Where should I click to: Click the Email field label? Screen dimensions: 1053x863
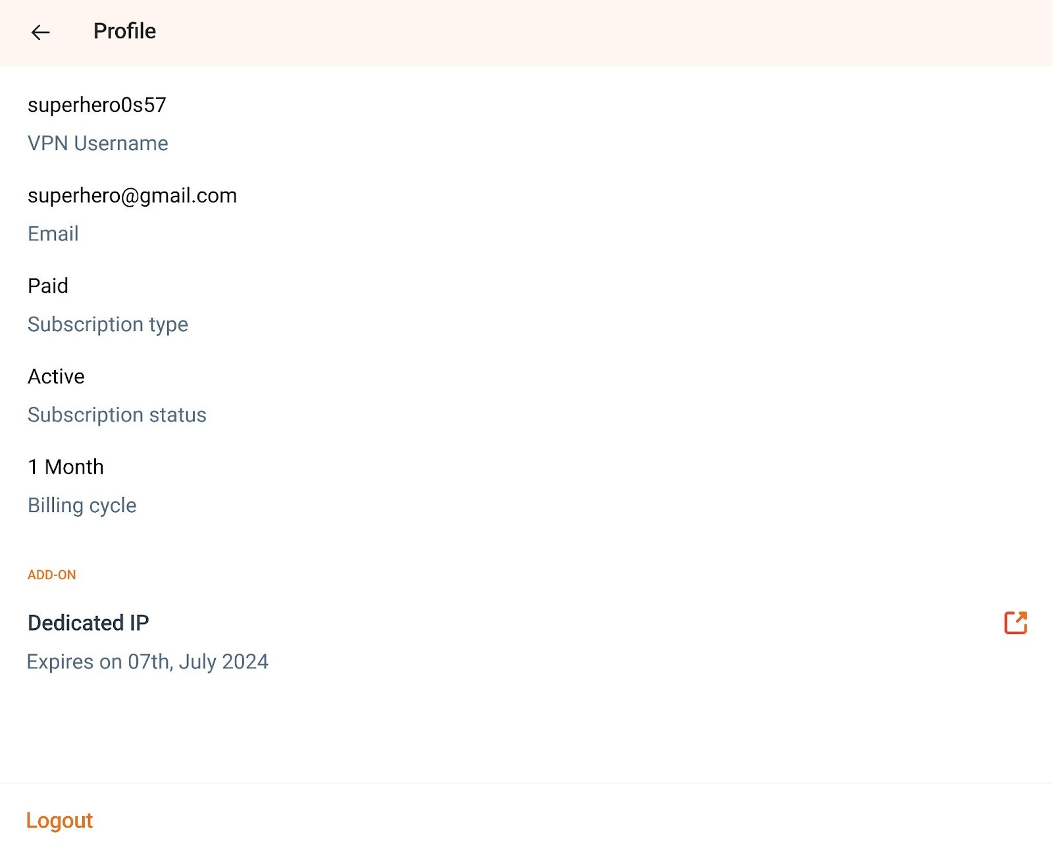[x=53, y=234]
